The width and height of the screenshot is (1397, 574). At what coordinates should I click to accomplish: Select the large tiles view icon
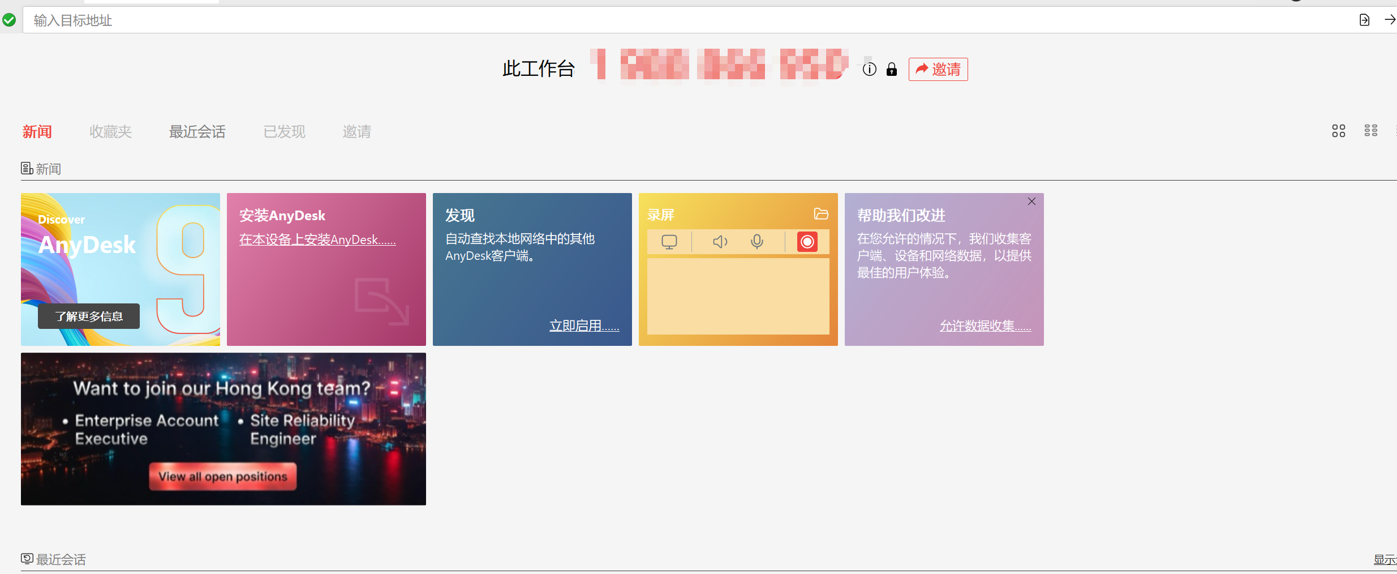[x=1339, y=131]
